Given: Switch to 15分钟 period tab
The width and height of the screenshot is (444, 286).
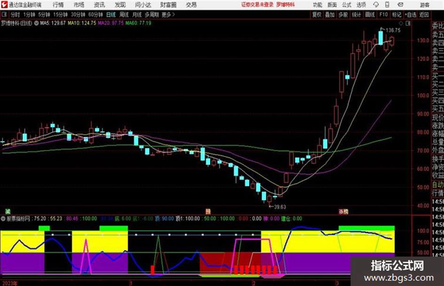Looking at the screenshot, I should (x=61, y=15).
